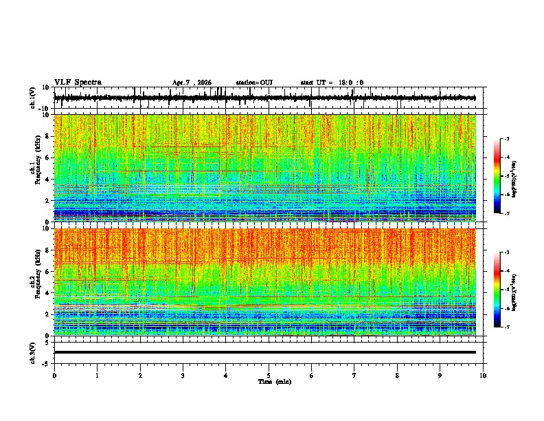This screenshot has height=421, width=544.
Task: Click the ch.2 spectrogram color bar
Action: [497, 290]
